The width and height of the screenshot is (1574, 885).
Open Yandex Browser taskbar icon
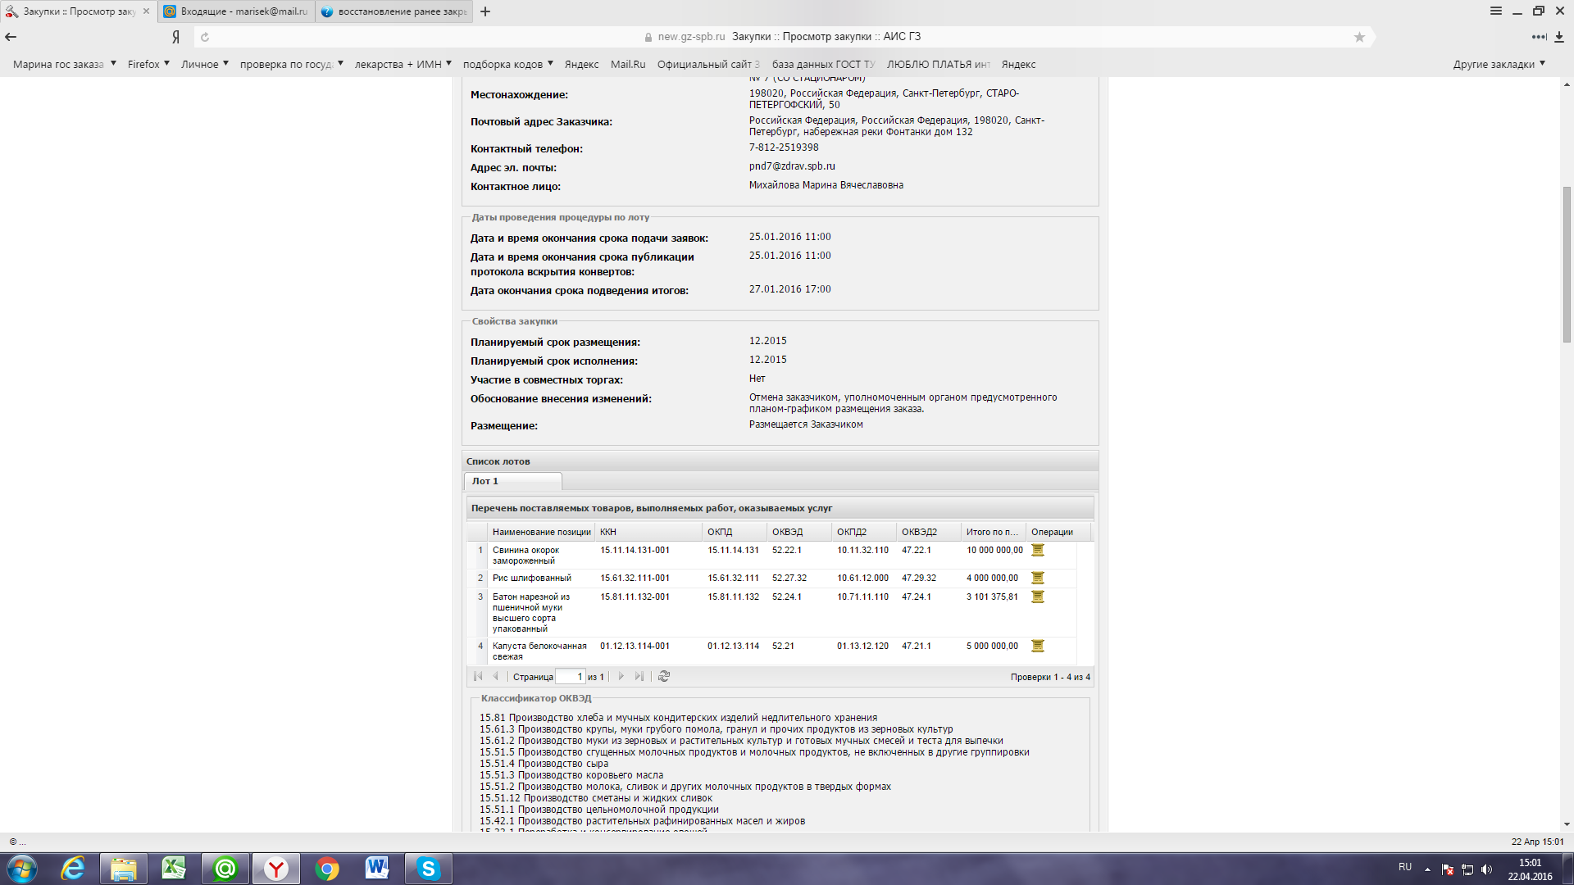pos(276,869)
